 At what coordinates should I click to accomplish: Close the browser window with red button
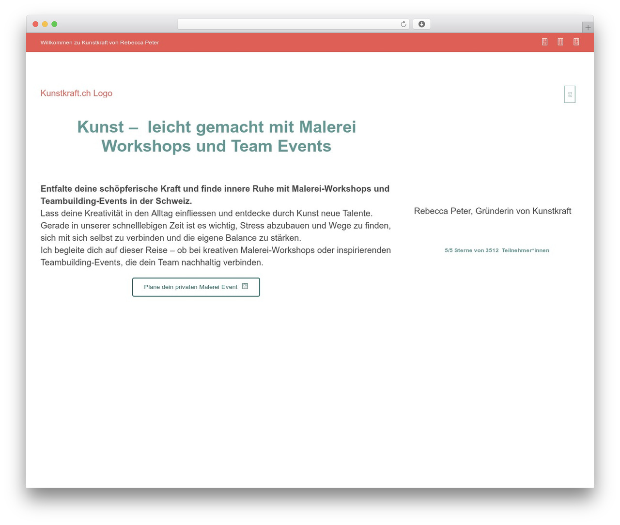click(x=35, y=24)
